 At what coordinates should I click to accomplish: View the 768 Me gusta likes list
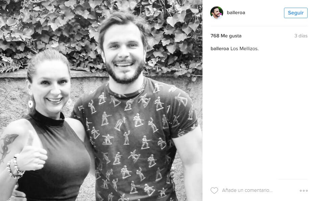point(226,36)
